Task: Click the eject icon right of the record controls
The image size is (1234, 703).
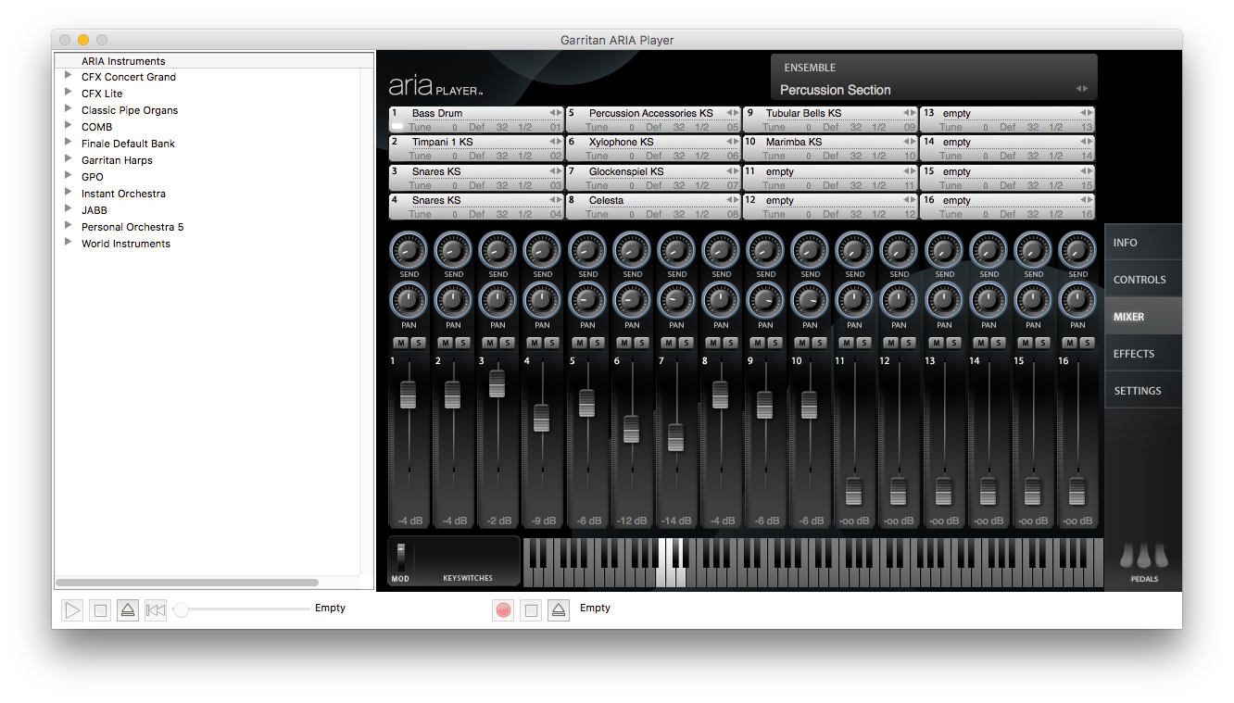Action: tap(558, 610)
